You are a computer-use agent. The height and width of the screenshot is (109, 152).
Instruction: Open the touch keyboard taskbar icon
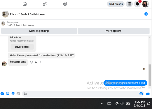109,104
